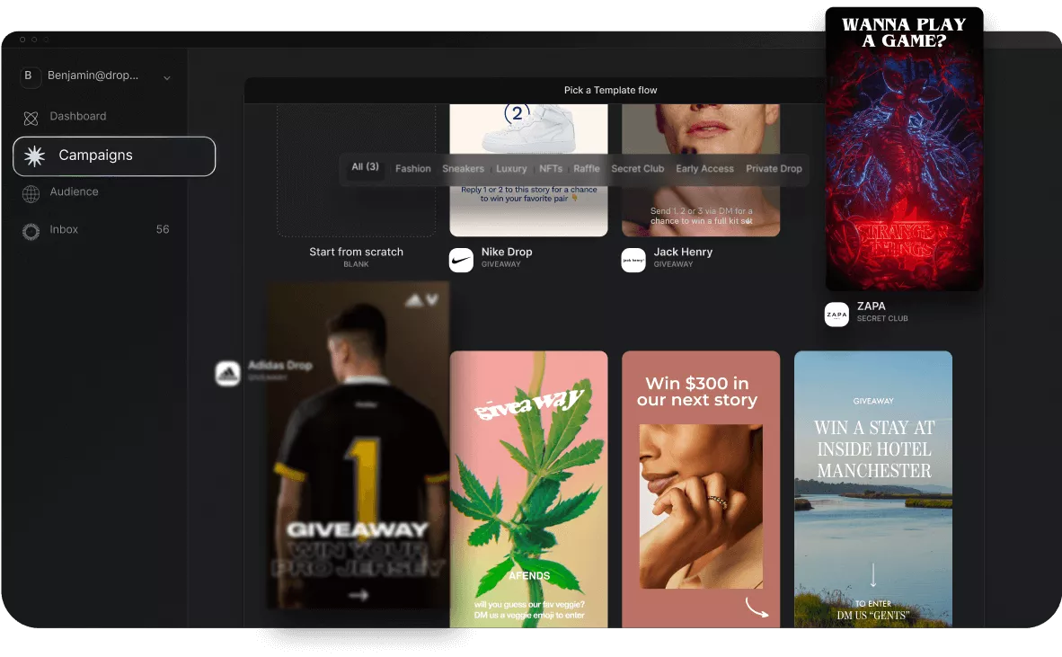Viewport: 1062px width, 657px height.
Task: Click the Nike swoosh logo icon
Action: tap(461, 260)
